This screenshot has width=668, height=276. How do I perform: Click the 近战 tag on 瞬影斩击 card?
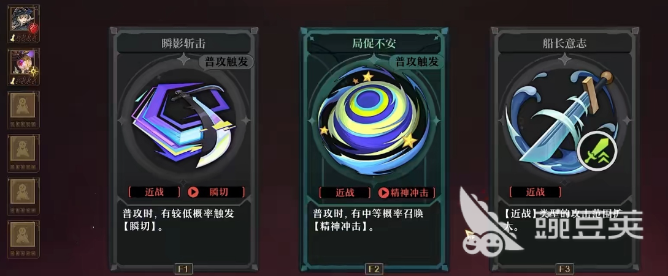[154, 192]
